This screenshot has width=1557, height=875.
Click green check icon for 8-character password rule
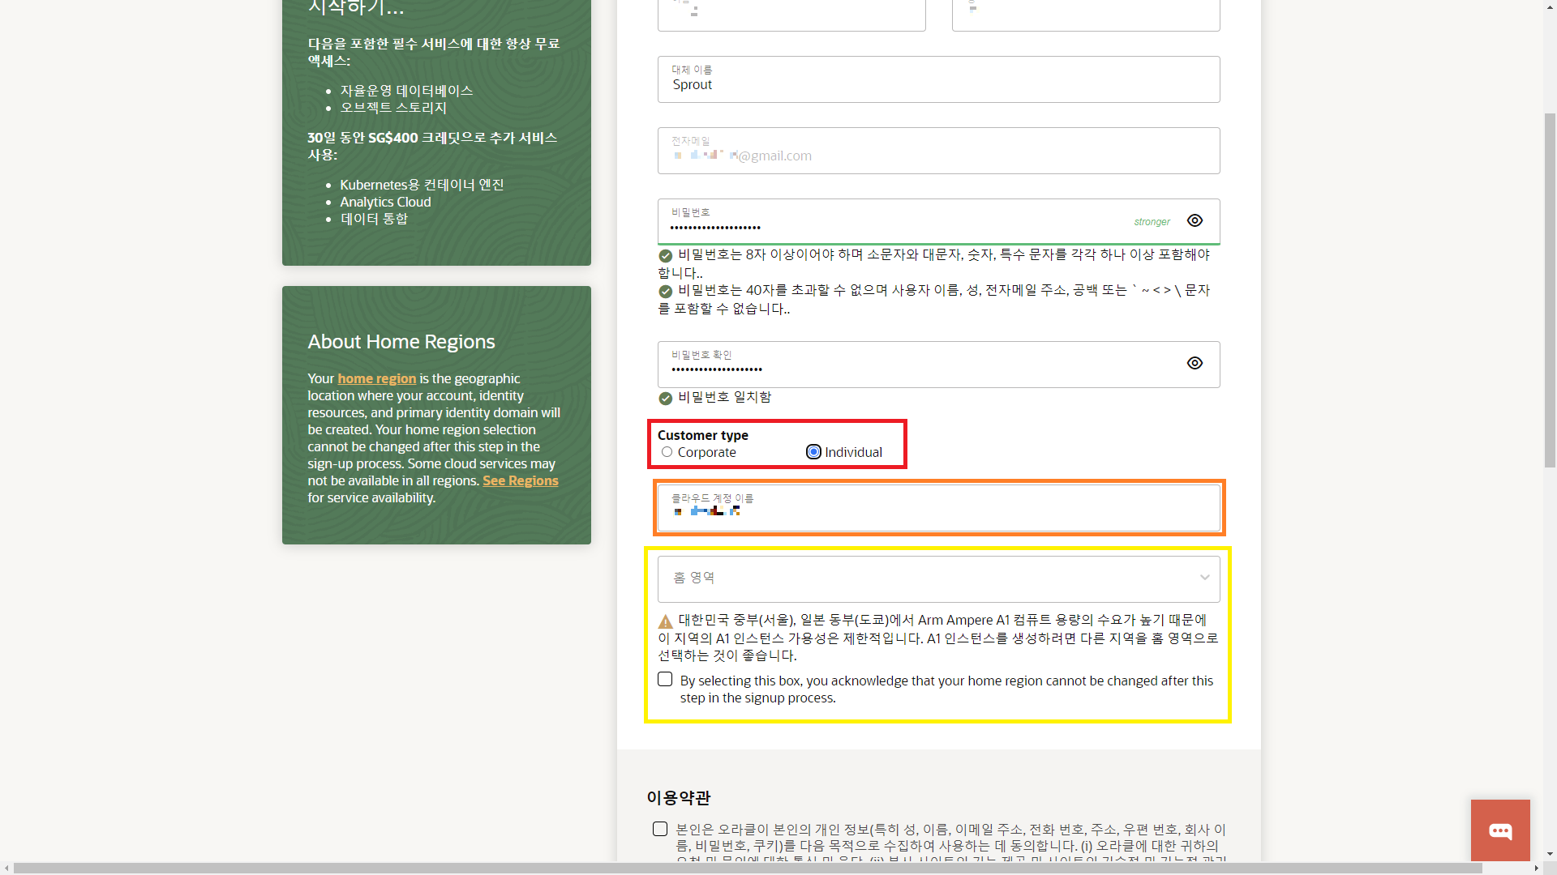click(666, 256)
